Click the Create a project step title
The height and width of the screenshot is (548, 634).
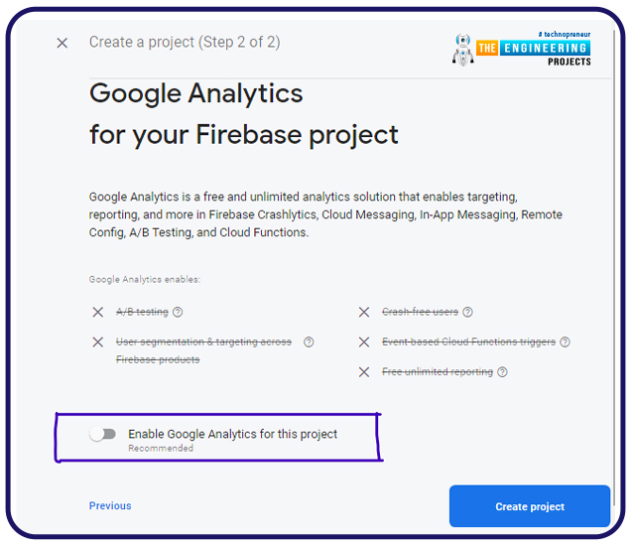(184, 42)
